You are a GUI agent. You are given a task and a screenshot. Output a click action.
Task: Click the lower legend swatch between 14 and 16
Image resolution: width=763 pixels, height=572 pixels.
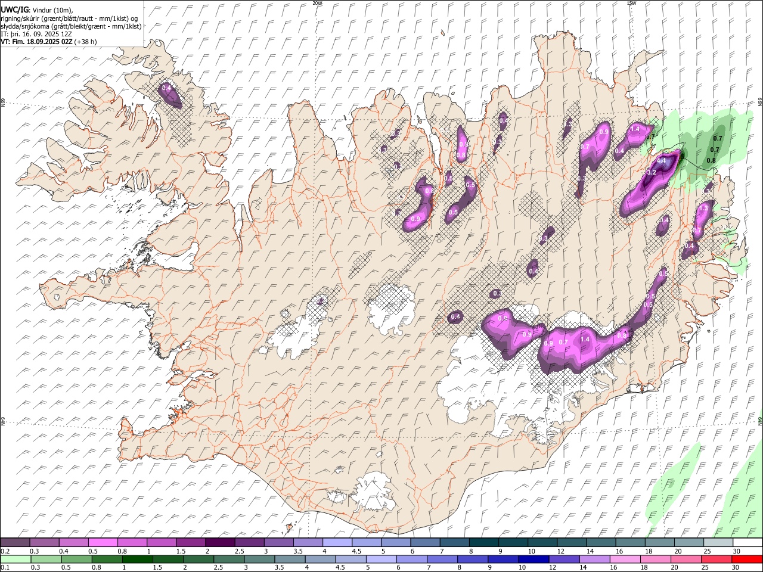tap(594, 559)
